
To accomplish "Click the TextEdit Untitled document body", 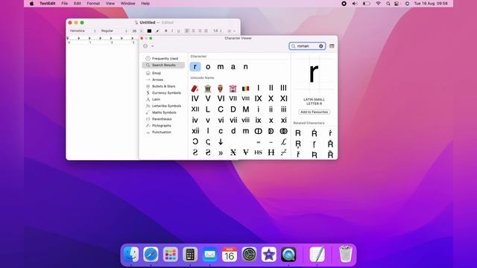I will tap(102, 102).
